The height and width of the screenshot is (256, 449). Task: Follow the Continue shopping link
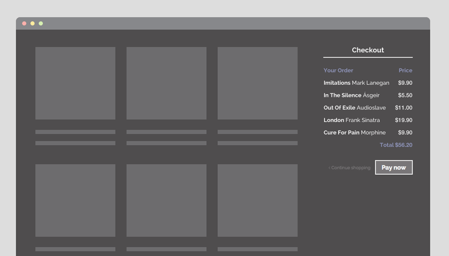(x=350, y=168)
